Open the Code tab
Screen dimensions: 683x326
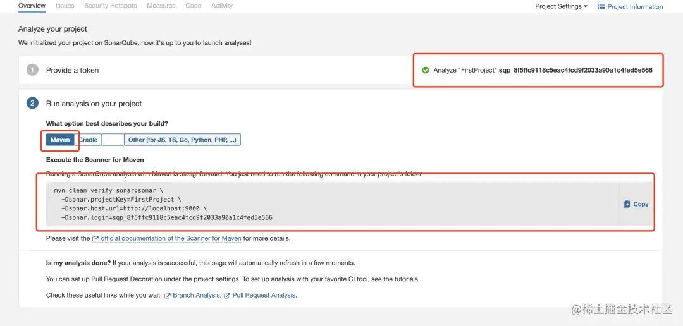[x=194, y=6]
